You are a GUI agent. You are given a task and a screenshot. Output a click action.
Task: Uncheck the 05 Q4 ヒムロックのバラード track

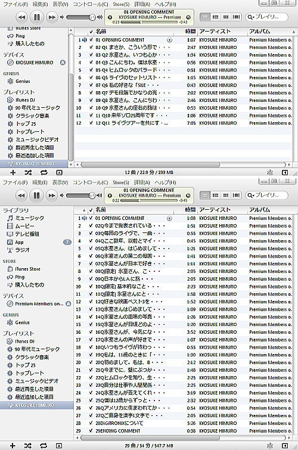pos(91,70)
